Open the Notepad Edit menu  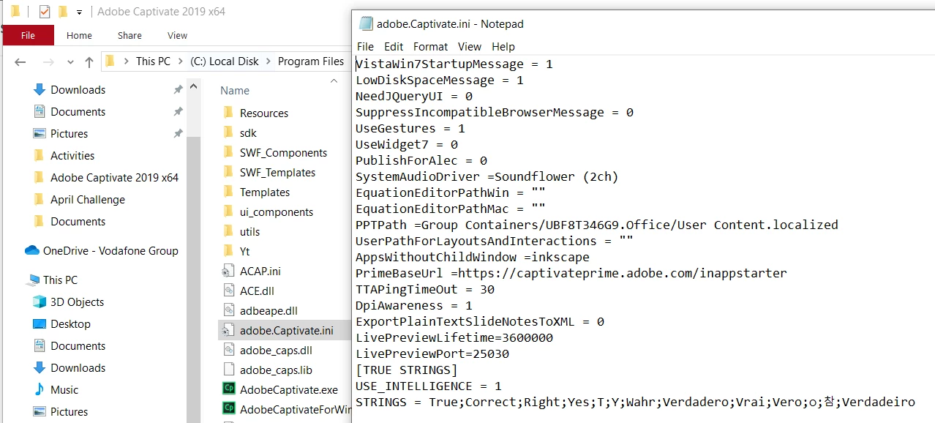coord(394,46)
